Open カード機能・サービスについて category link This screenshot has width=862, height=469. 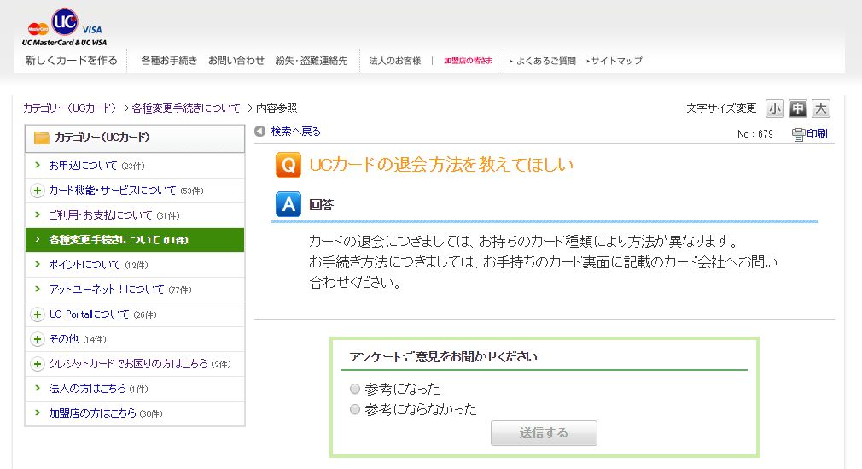coord(112,191)
